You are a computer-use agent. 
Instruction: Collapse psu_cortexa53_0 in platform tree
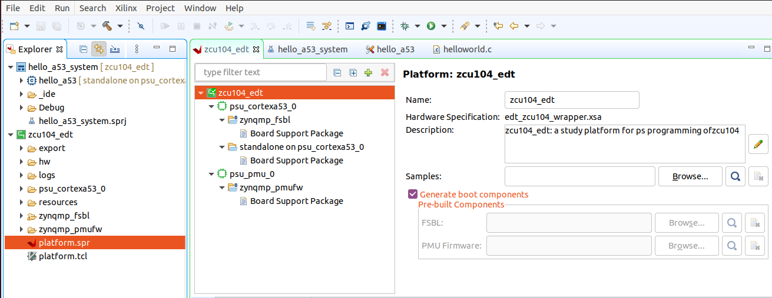(x=211, y=106)
